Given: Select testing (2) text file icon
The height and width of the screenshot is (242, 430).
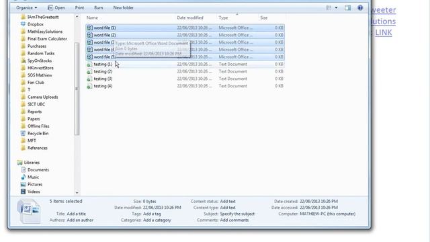Looking at the screenshot, I should pyautogui.click(x=89, y=72).
